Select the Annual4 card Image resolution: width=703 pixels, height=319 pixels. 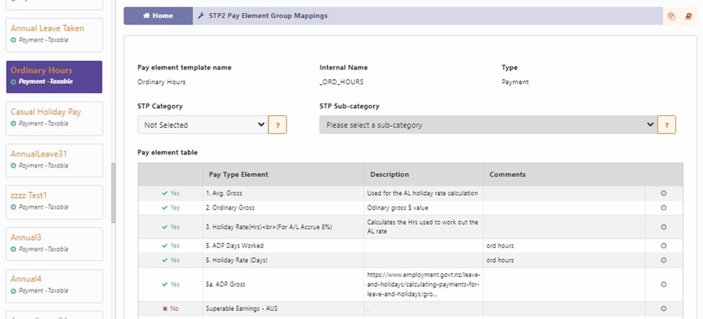pos(54,286)
